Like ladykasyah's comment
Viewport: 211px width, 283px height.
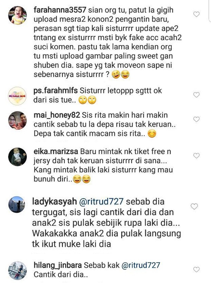point(194,206)
